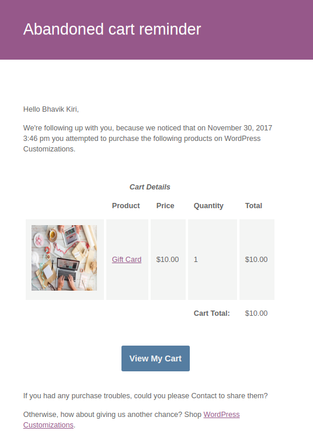Screen dimensions: 313x438
Task: Click the 'giving us another chance' text
Action: click(137, 414)
